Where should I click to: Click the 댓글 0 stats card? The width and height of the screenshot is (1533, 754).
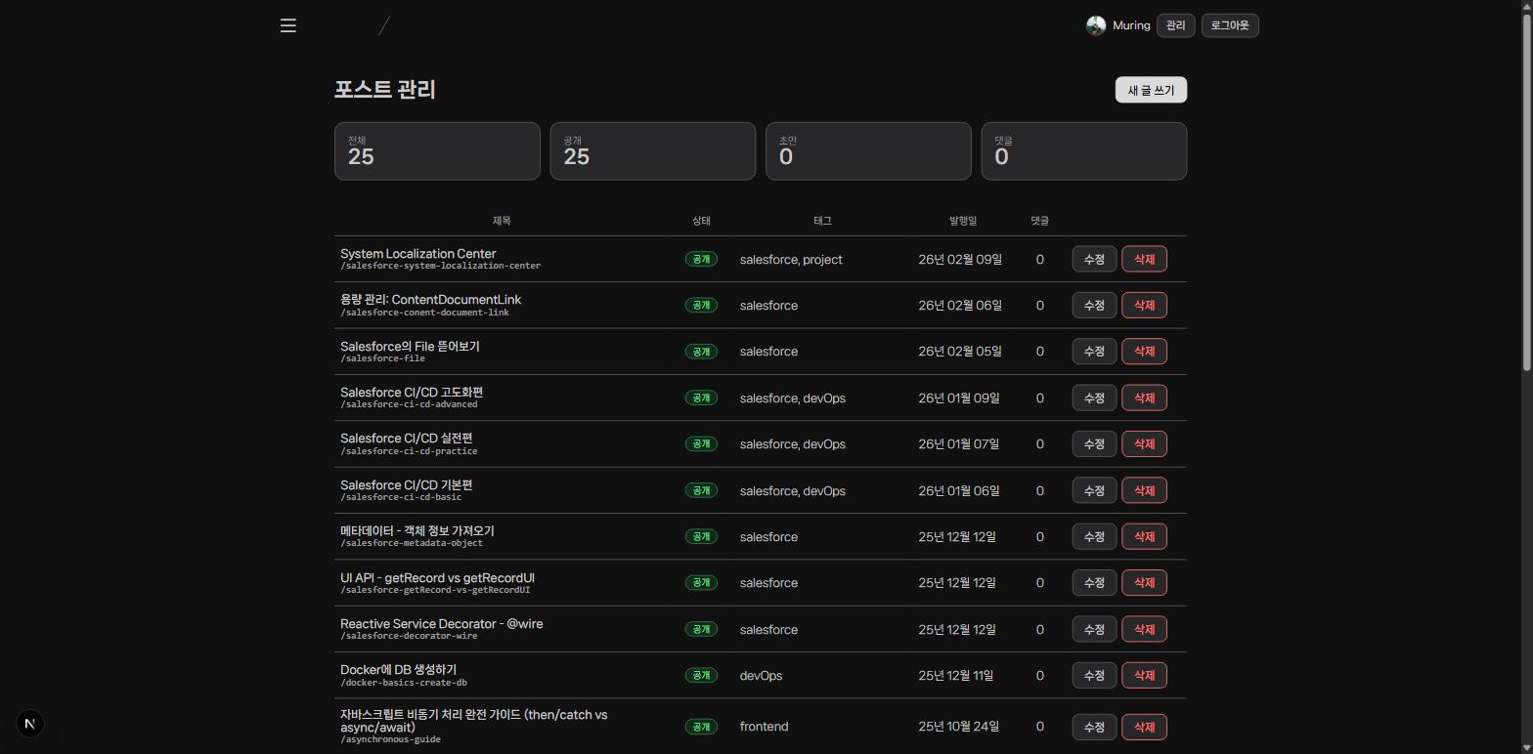click(1084, 151)
